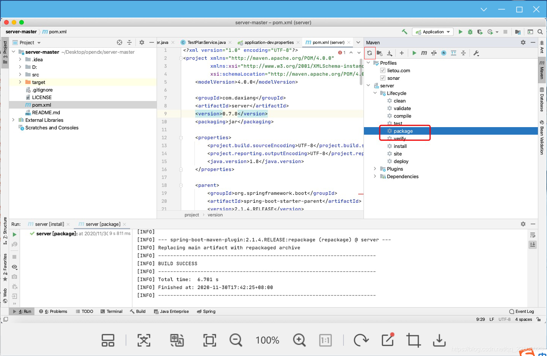Screen dimensions: 547x356
Task: Run the Maven build with the green play icon
Action: (414, 53)
